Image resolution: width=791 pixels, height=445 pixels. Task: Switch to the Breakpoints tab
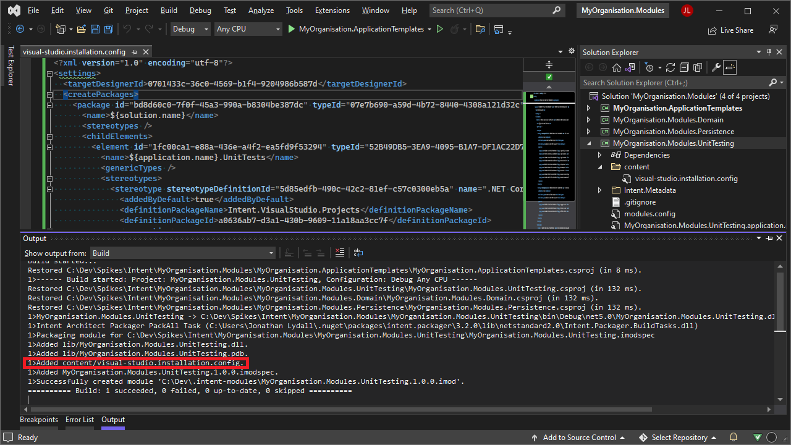pyautogui.click(x=39, y=420)
